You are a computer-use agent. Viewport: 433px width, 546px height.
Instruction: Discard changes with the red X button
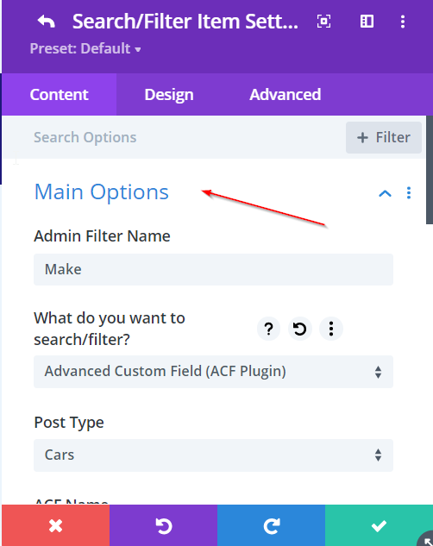coord(56,525)
